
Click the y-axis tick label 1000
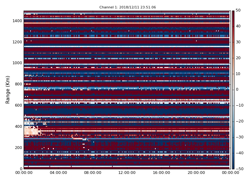click(17, 63)
